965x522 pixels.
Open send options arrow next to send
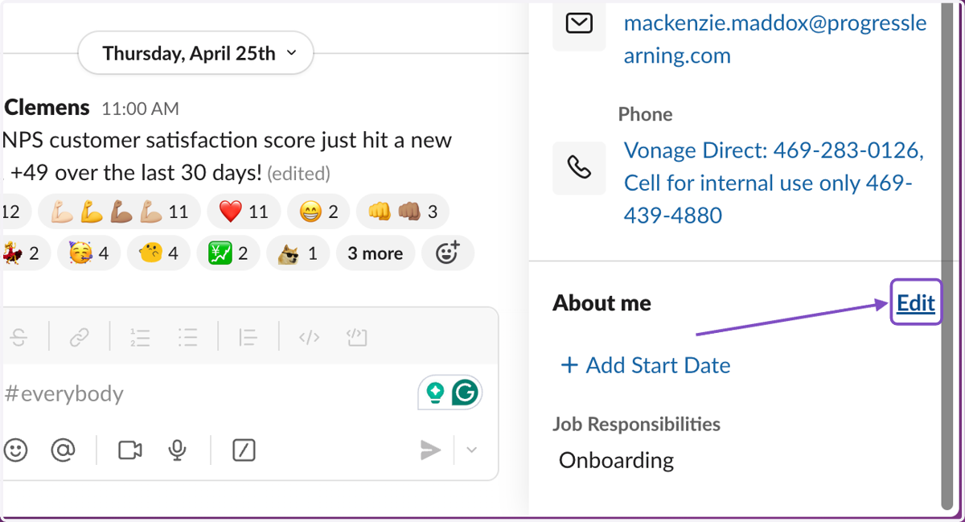click(472, 450)
